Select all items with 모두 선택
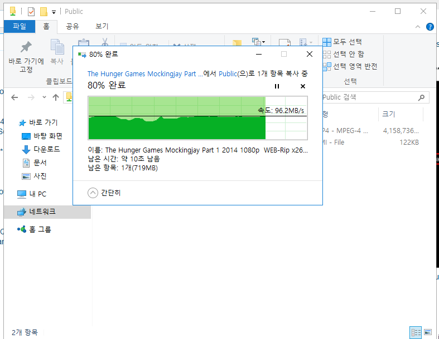Image resolution: width=439 pixels, height=339 pixels. click(x=342, y=42)
